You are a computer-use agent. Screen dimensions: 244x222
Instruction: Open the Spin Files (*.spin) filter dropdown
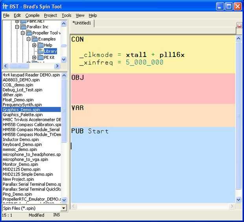pos(63,208)
